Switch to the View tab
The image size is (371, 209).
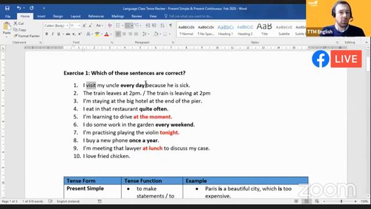pyautogui.click(x=153, y=16)
